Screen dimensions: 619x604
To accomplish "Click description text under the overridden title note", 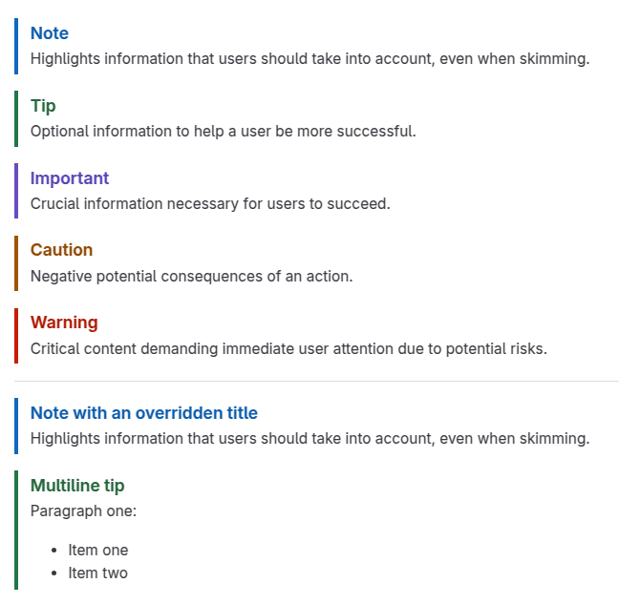I will pos(309,438).
